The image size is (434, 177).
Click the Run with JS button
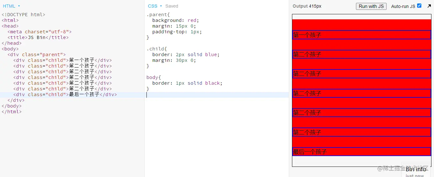[371, 6]
